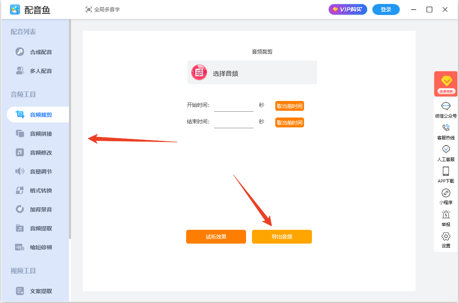Screen dimensions: 459x303
Task: Click the VIP购买 purchase button
Action: 348,9
